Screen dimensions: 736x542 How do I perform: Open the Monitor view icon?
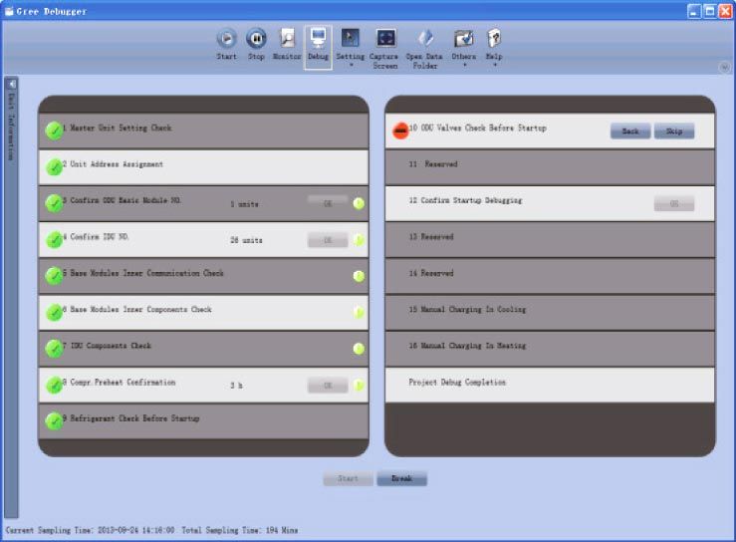287,39
